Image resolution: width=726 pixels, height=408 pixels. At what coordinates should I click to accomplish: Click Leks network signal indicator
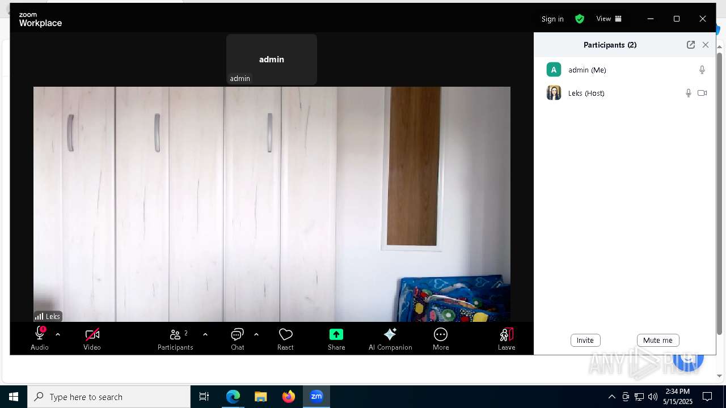[39, 316]
